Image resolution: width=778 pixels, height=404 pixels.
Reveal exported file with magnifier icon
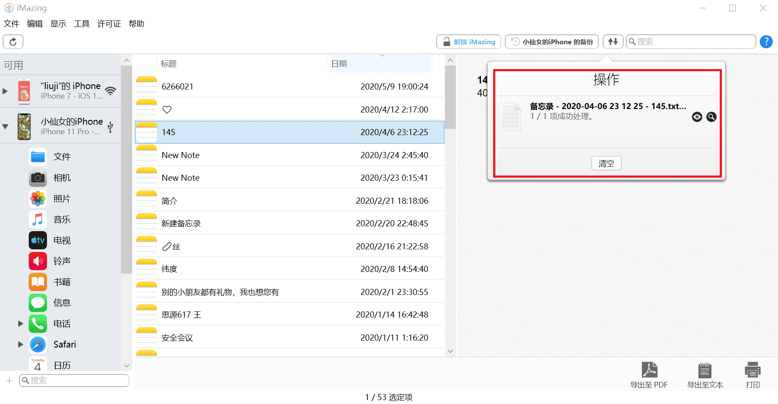coord(711,117)
